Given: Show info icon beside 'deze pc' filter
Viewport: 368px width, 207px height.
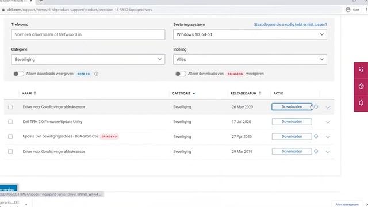Looking at the screenshot, I should click(96, 74).
